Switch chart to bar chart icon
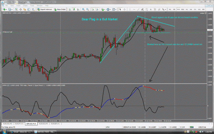The image size is (214, 134). (70, 10)
